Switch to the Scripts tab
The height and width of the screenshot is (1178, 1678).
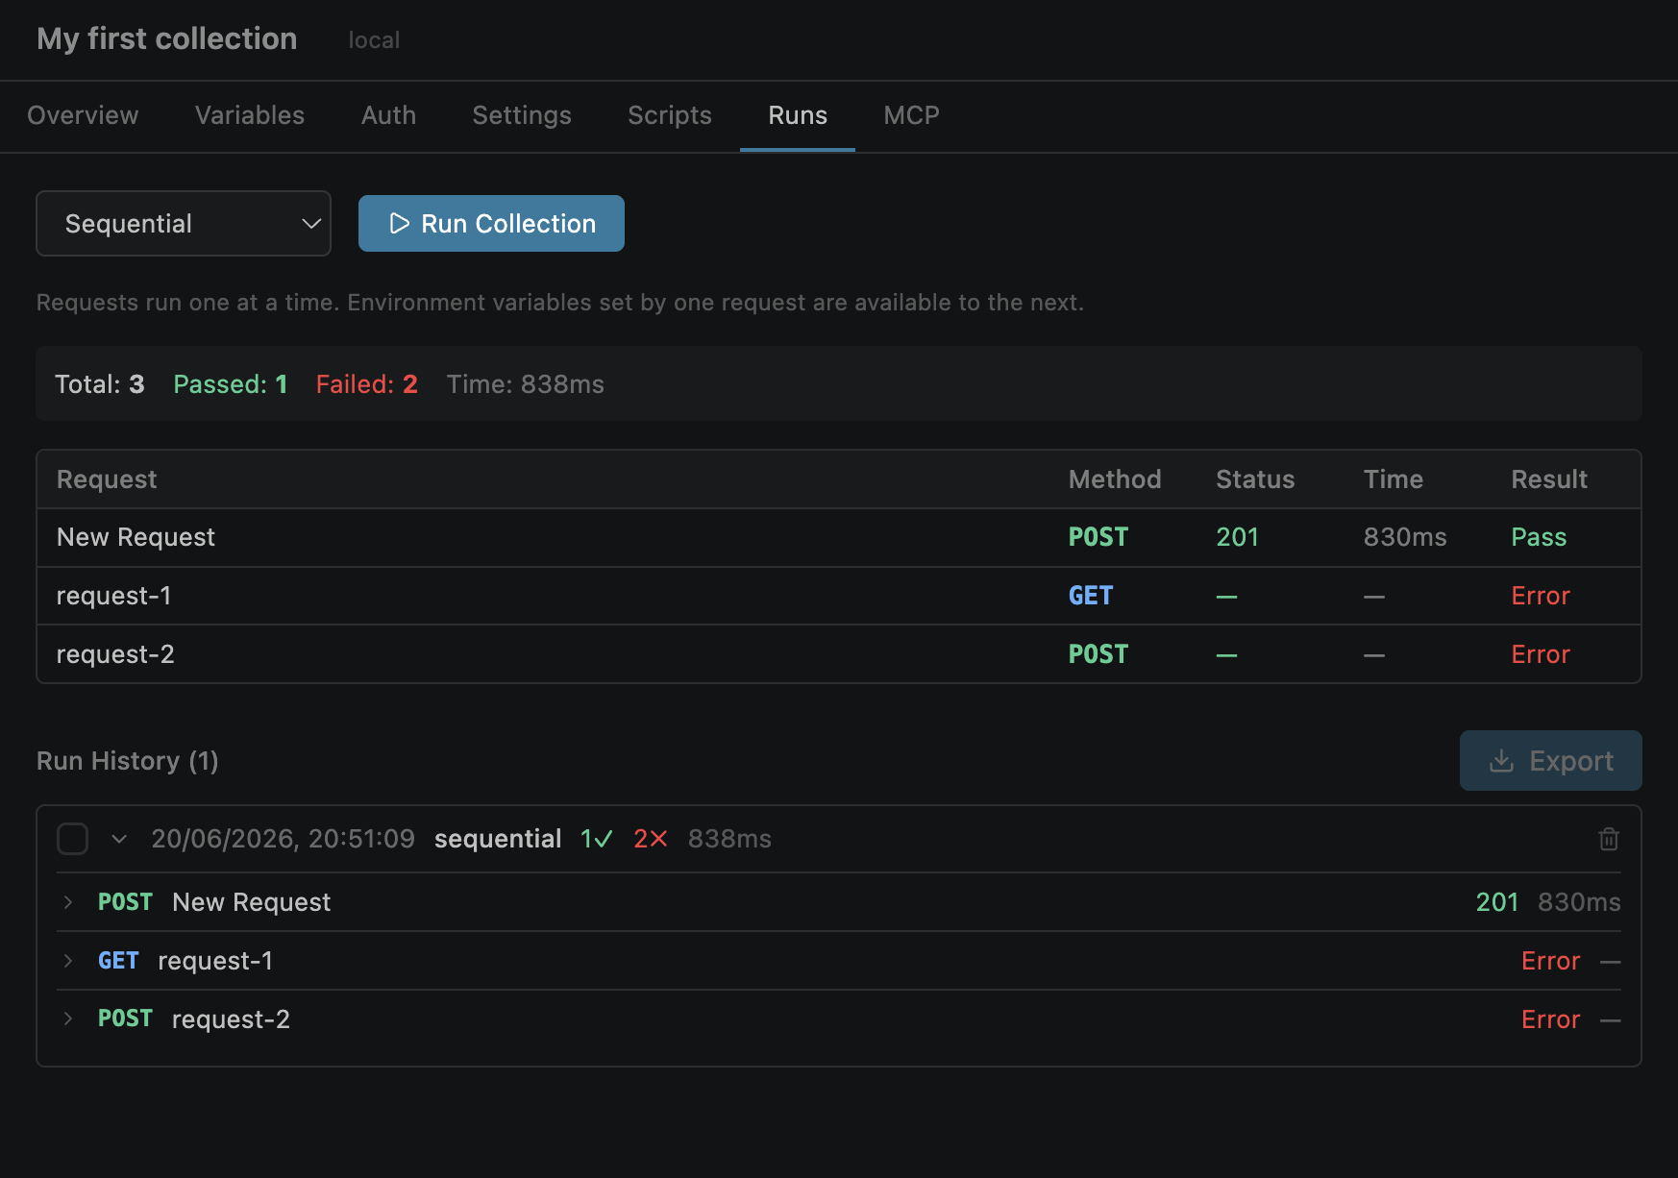tap(670, 115)
